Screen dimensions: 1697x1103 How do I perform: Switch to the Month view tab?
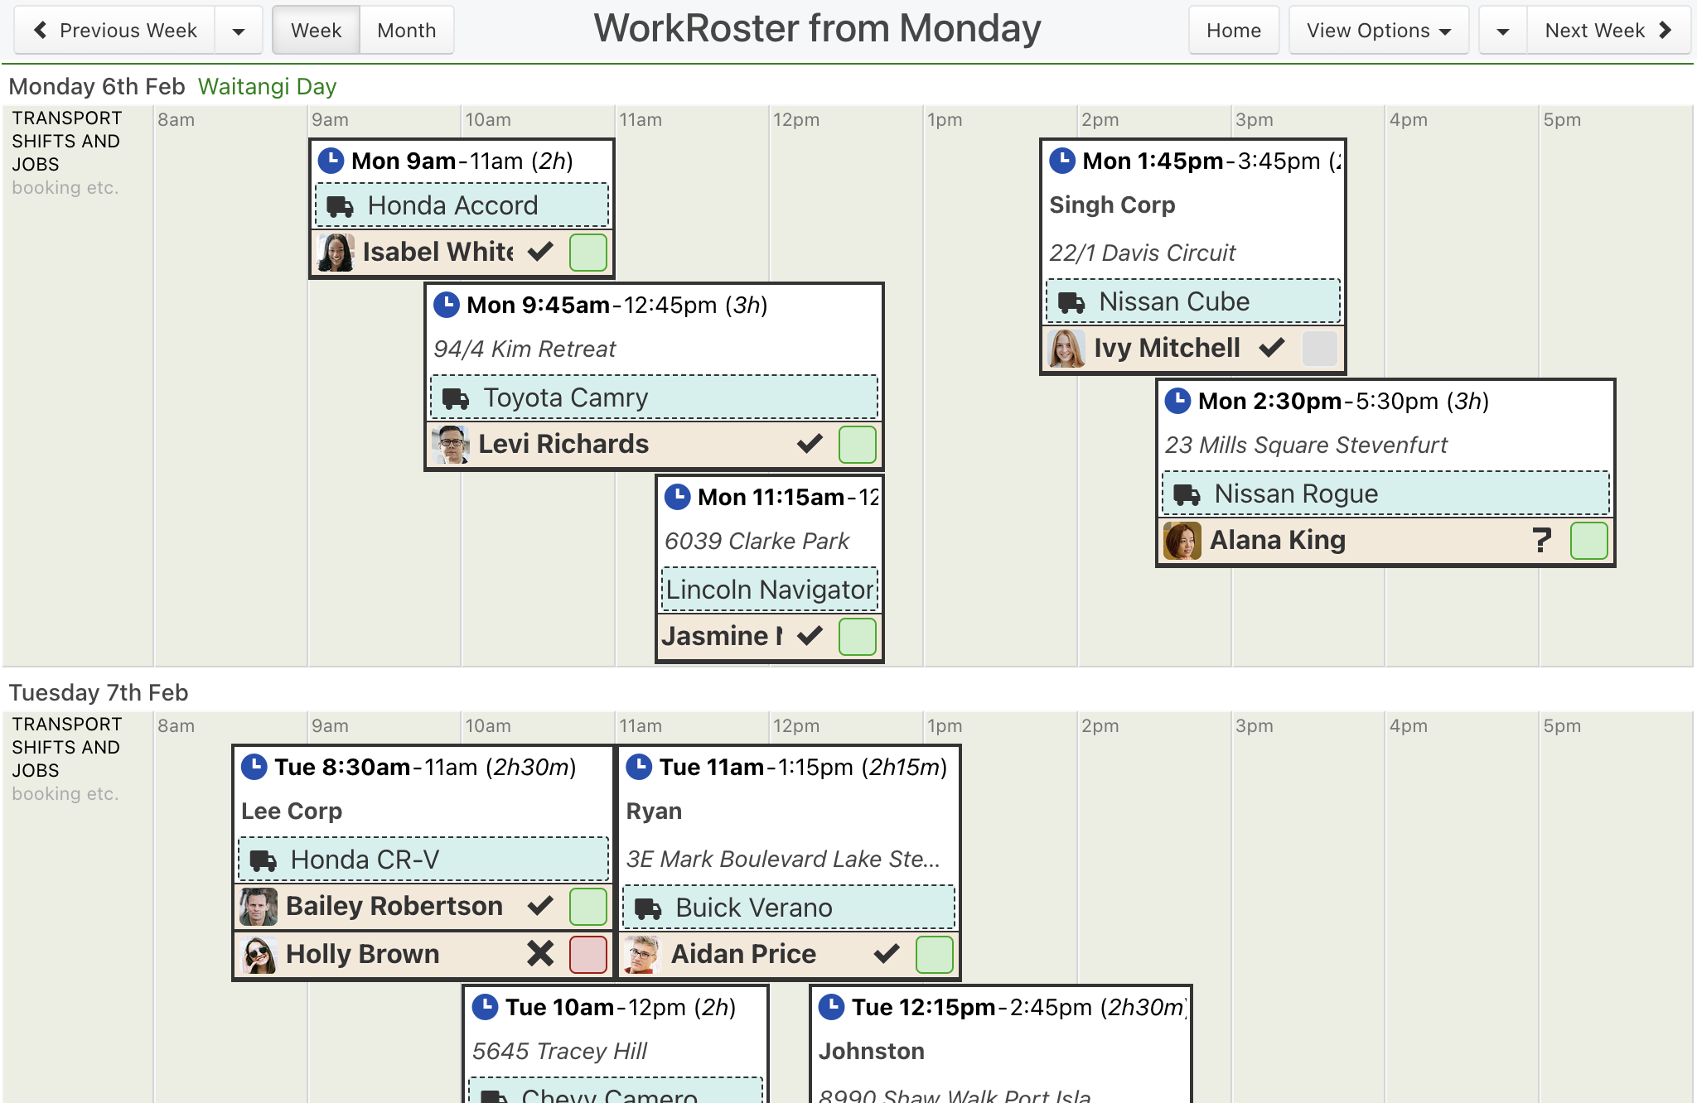pyautogui.click(x=407, y=31)
